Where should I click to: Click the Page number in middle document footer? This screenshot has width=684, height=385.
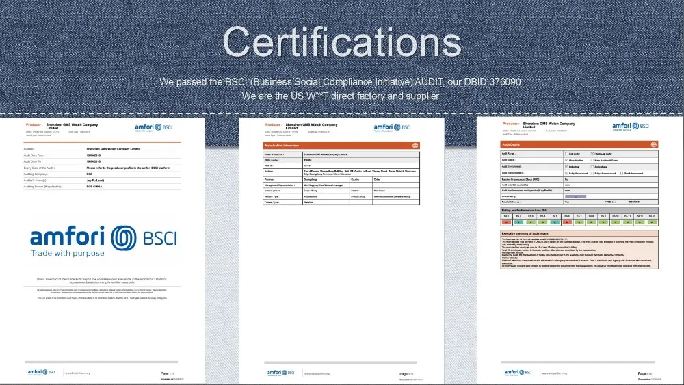point(406,374)
